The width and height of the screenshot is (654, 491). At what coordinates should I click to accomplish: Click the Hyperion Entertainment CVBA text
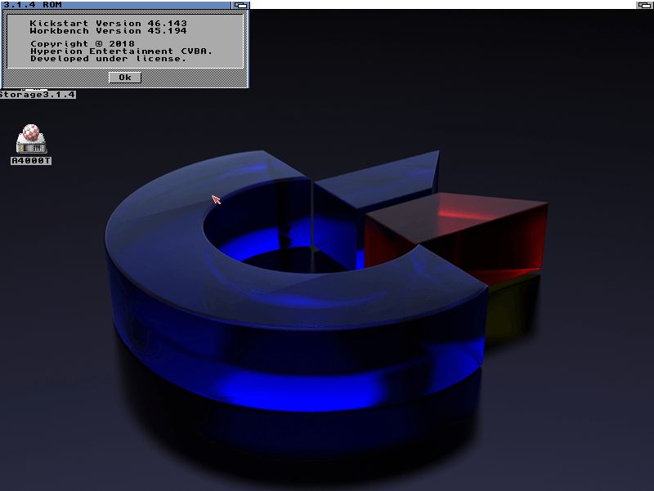(x=121, y=51)
